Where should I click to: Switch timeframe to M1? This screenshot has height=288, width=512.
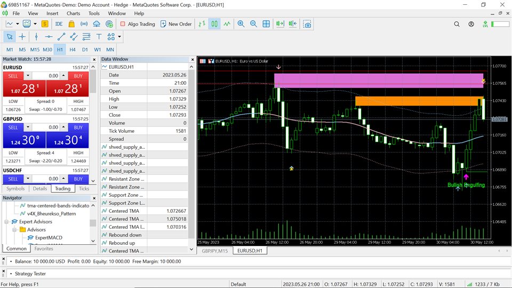pos(10,50)
